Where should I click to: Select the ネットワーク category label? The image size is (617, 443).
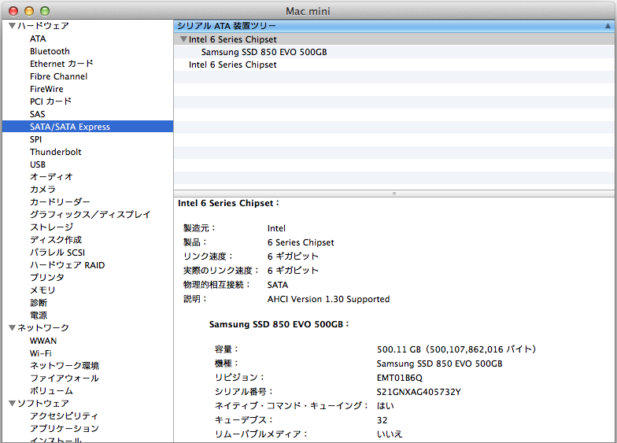click(43, 327)
